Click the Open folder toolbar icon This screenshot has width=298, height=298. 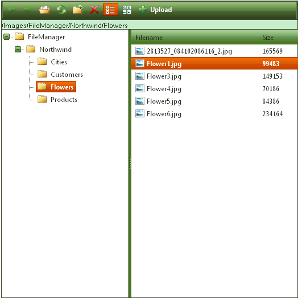(x=44, y=10)
